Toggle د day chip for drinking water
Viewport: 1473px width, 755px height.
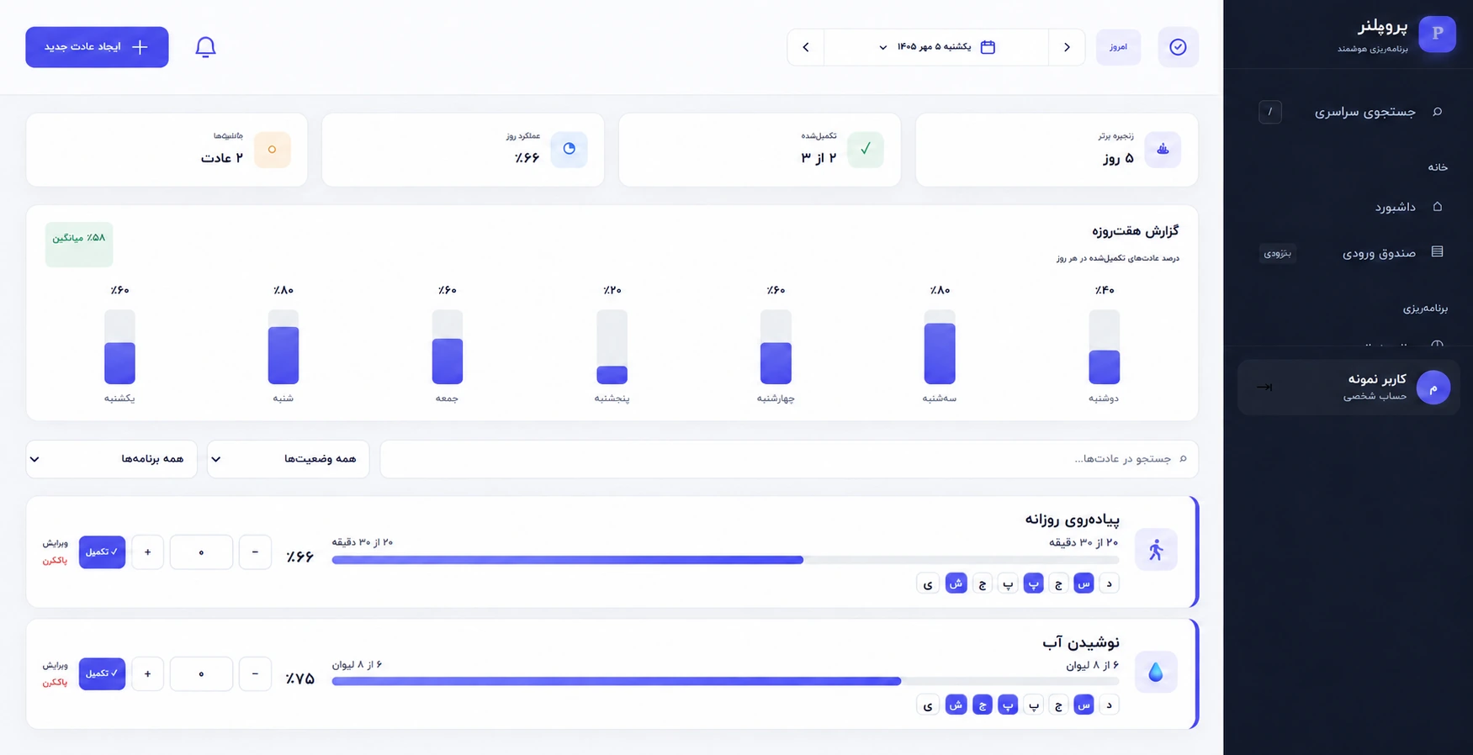coord(1110,705)
